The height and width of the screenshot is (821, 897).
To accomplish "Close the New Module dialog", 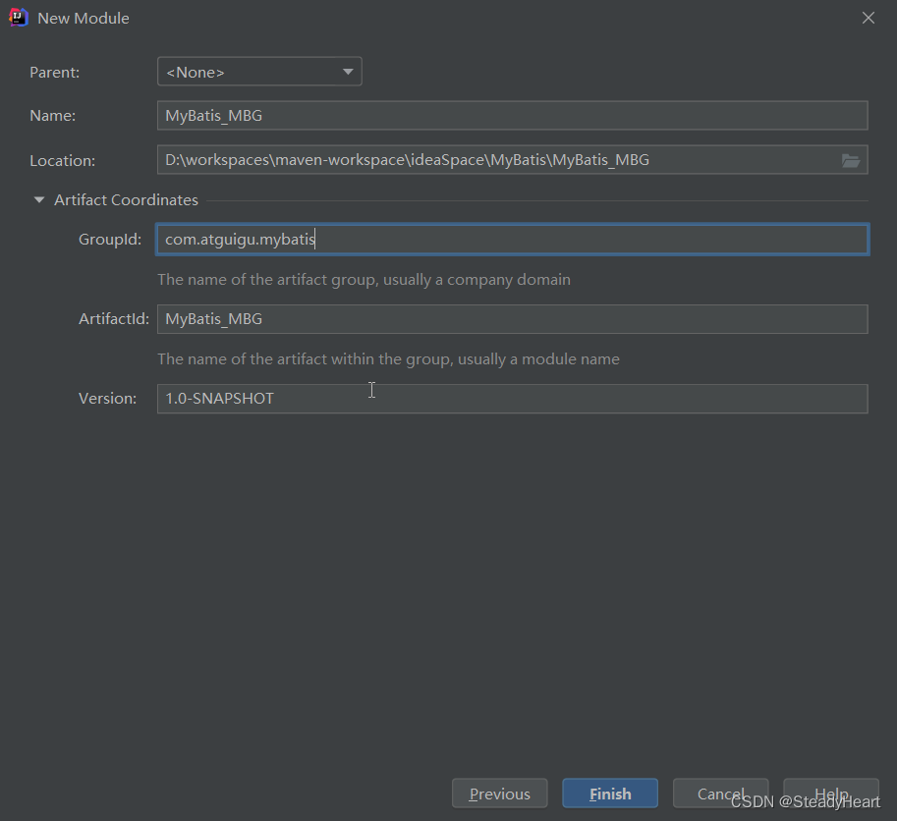I will [x=868, y=18].
